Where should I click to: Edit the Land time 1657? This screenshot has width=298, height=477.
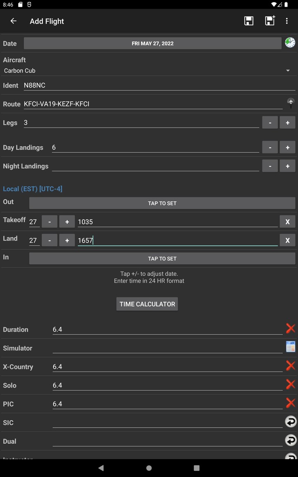point(178,240)
